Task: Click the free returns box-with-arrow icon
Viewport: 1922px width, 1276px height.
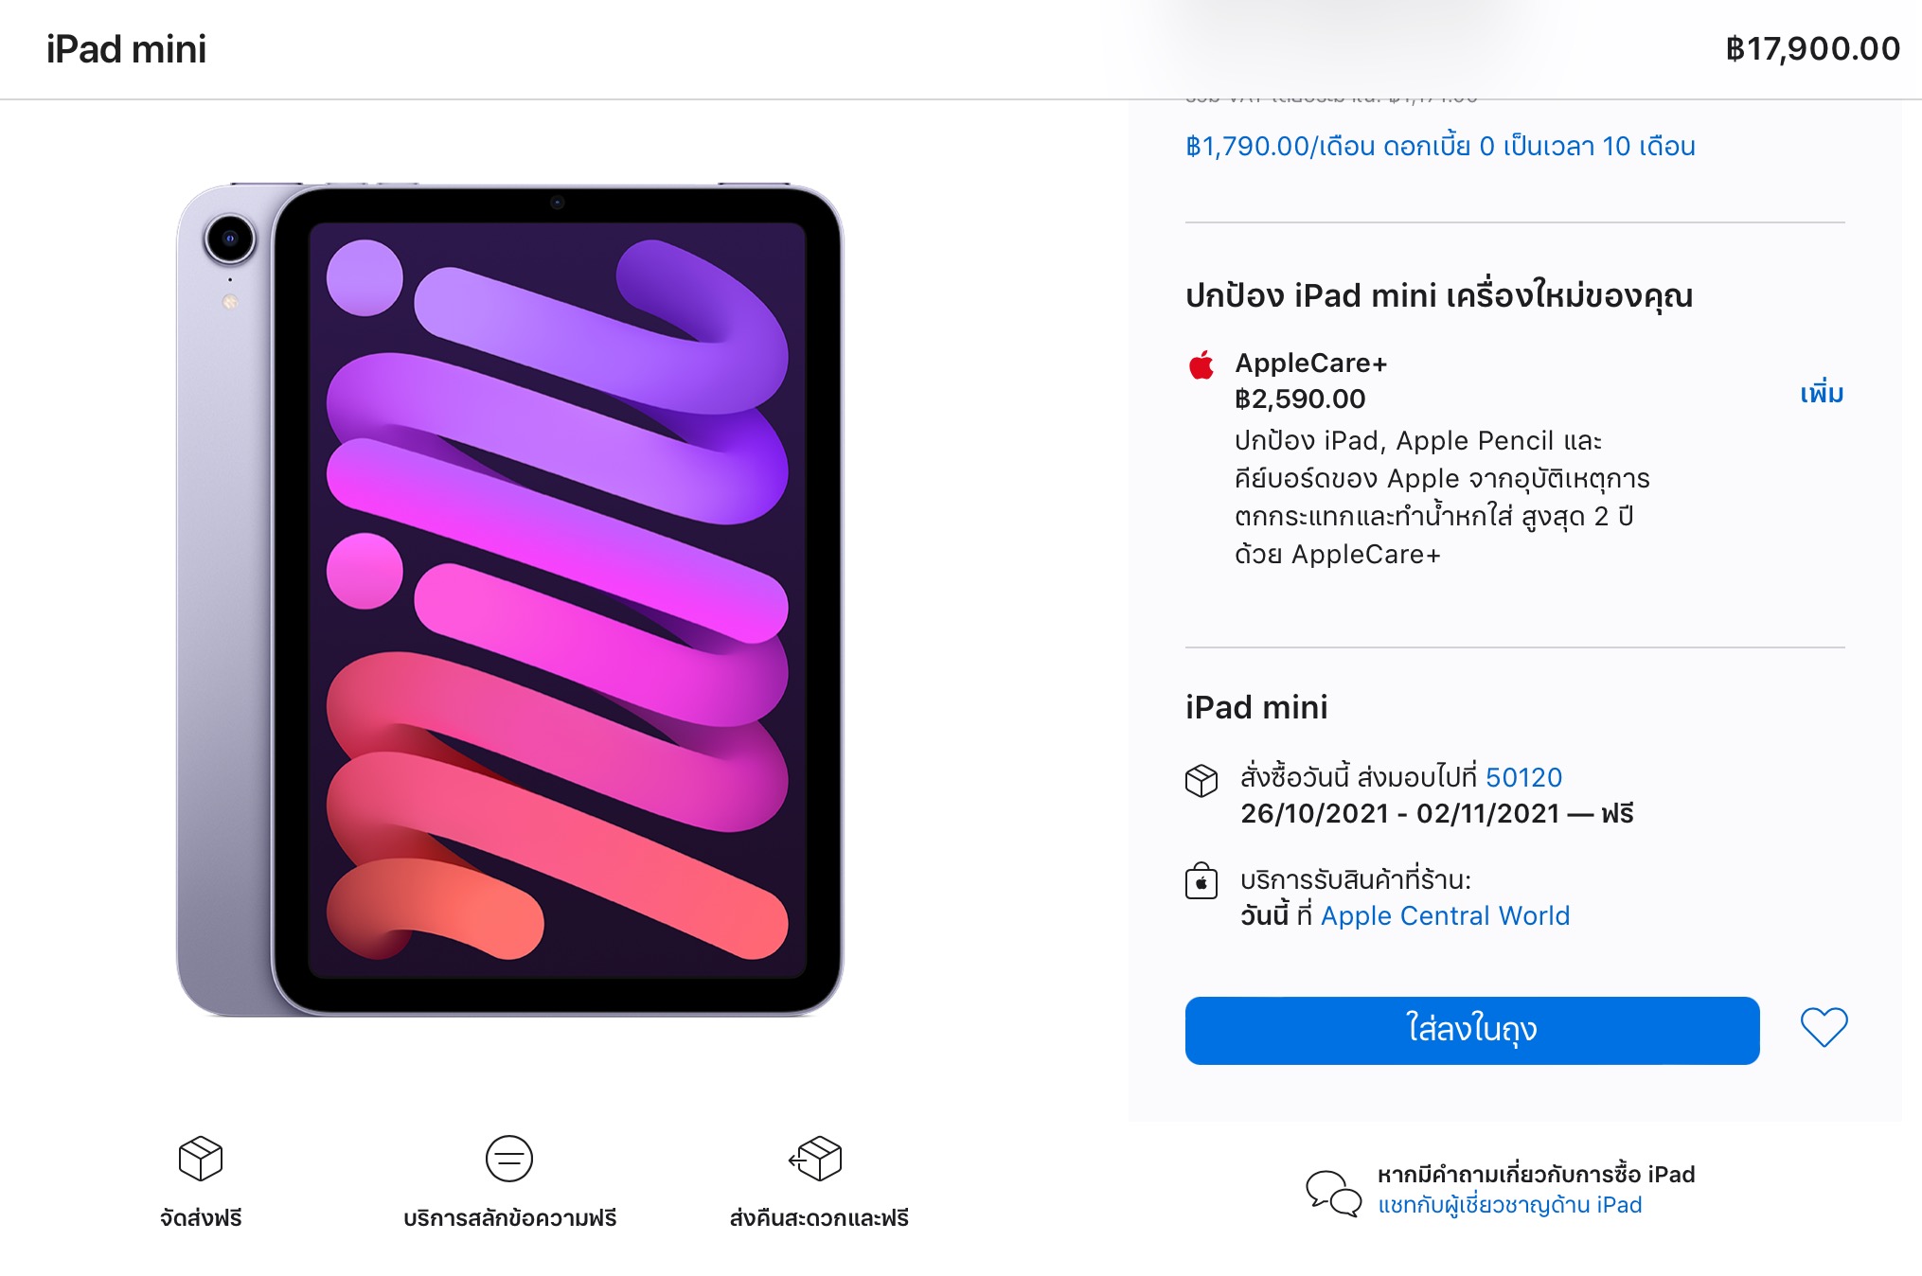Action: coord(816,1159)
